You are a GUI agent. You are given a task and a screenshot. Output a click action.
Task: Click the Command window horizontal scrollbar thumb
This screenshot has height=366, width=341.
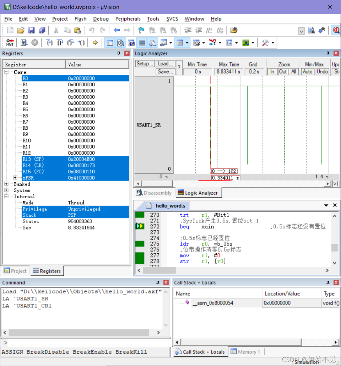(x=79, y=332)
